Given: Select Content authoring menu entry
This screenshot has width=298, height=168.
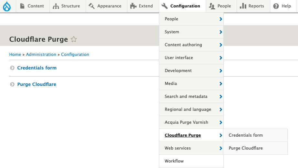Looking at the screenshot, I should point(191,45).
